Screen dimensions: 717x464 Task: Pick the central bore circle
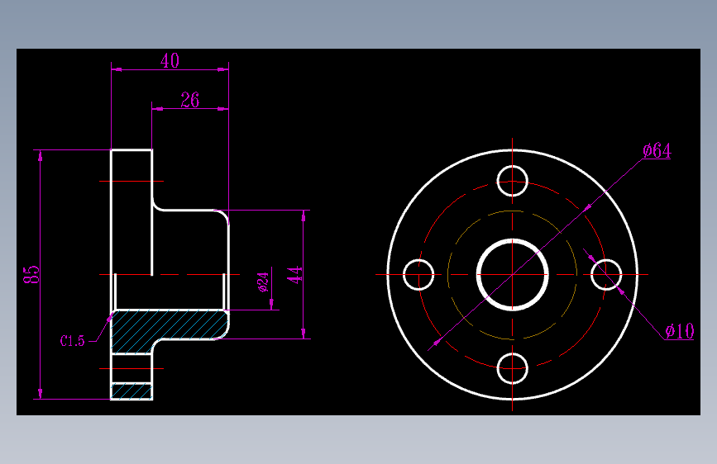click(x=512, y=274)
